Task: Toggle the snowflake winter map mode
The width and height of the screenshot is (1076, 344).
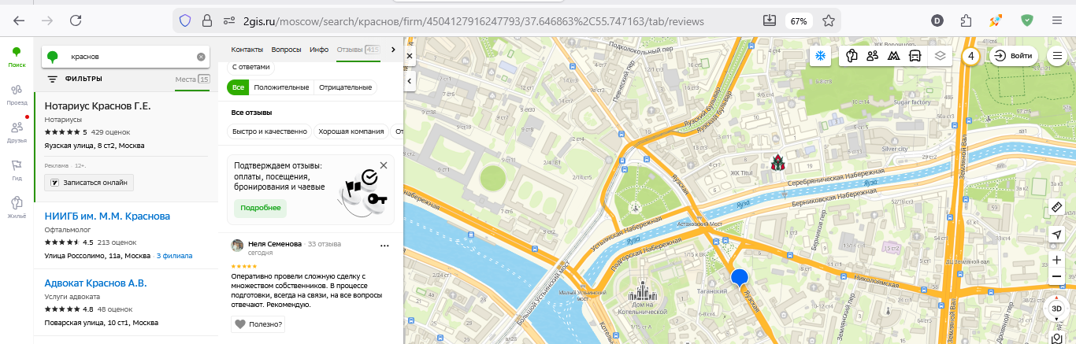Action: (820, 56)
